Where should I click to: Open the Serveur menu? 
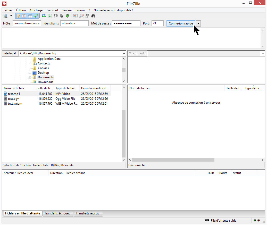click(67, 10)
